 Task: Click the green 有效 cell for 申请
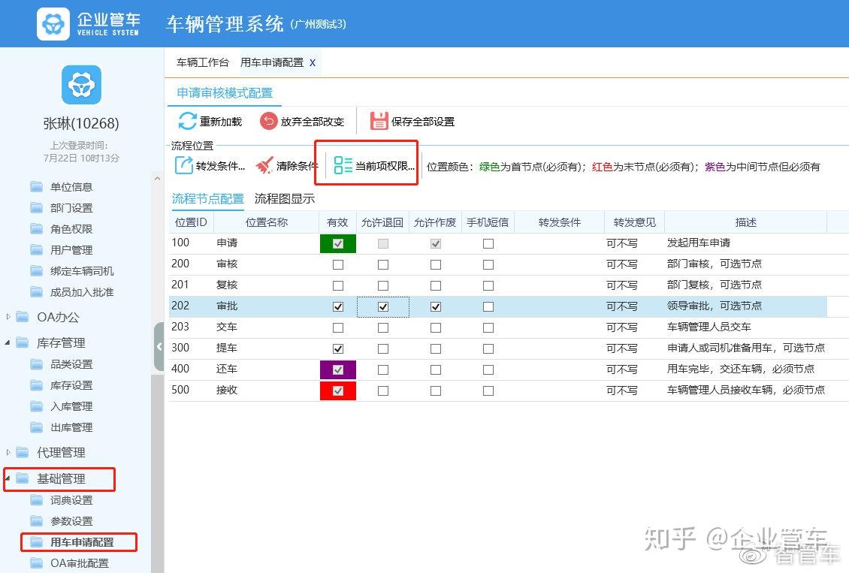(x=338, y=243)
